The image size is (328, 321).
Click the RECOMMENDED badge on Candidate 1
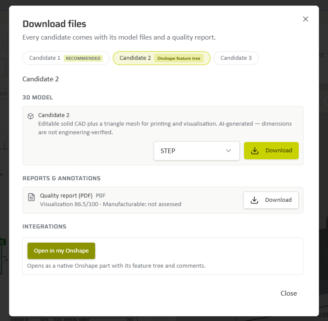click(x=83, y=59)
